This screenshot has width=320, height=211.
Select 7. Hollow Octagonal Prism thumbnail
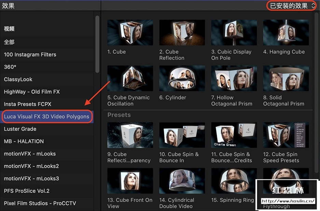pos(234,78)
